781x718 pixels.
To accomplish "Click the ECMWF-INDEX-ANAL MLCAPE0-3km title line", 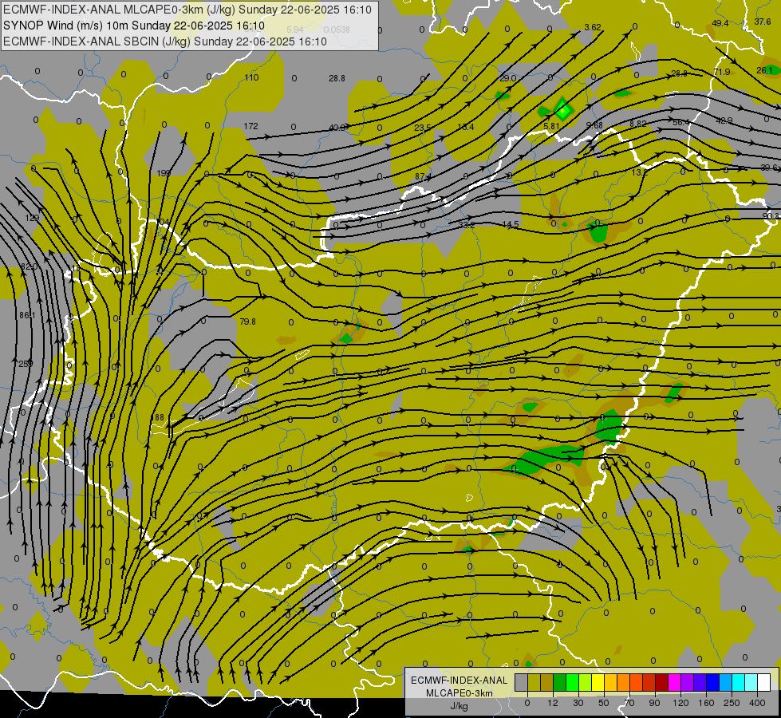I will (x=187, y=10).
